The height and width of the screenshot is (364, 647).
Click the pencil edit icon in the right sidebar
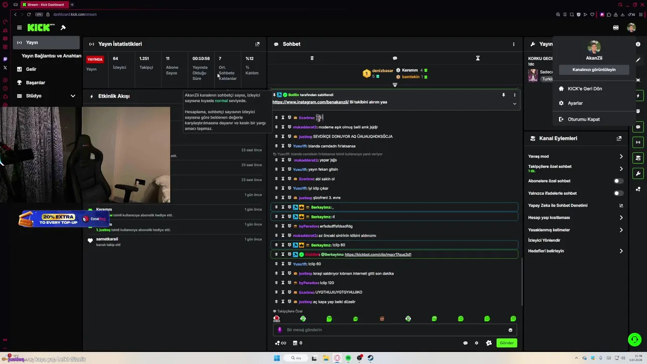tap(638, 60)
